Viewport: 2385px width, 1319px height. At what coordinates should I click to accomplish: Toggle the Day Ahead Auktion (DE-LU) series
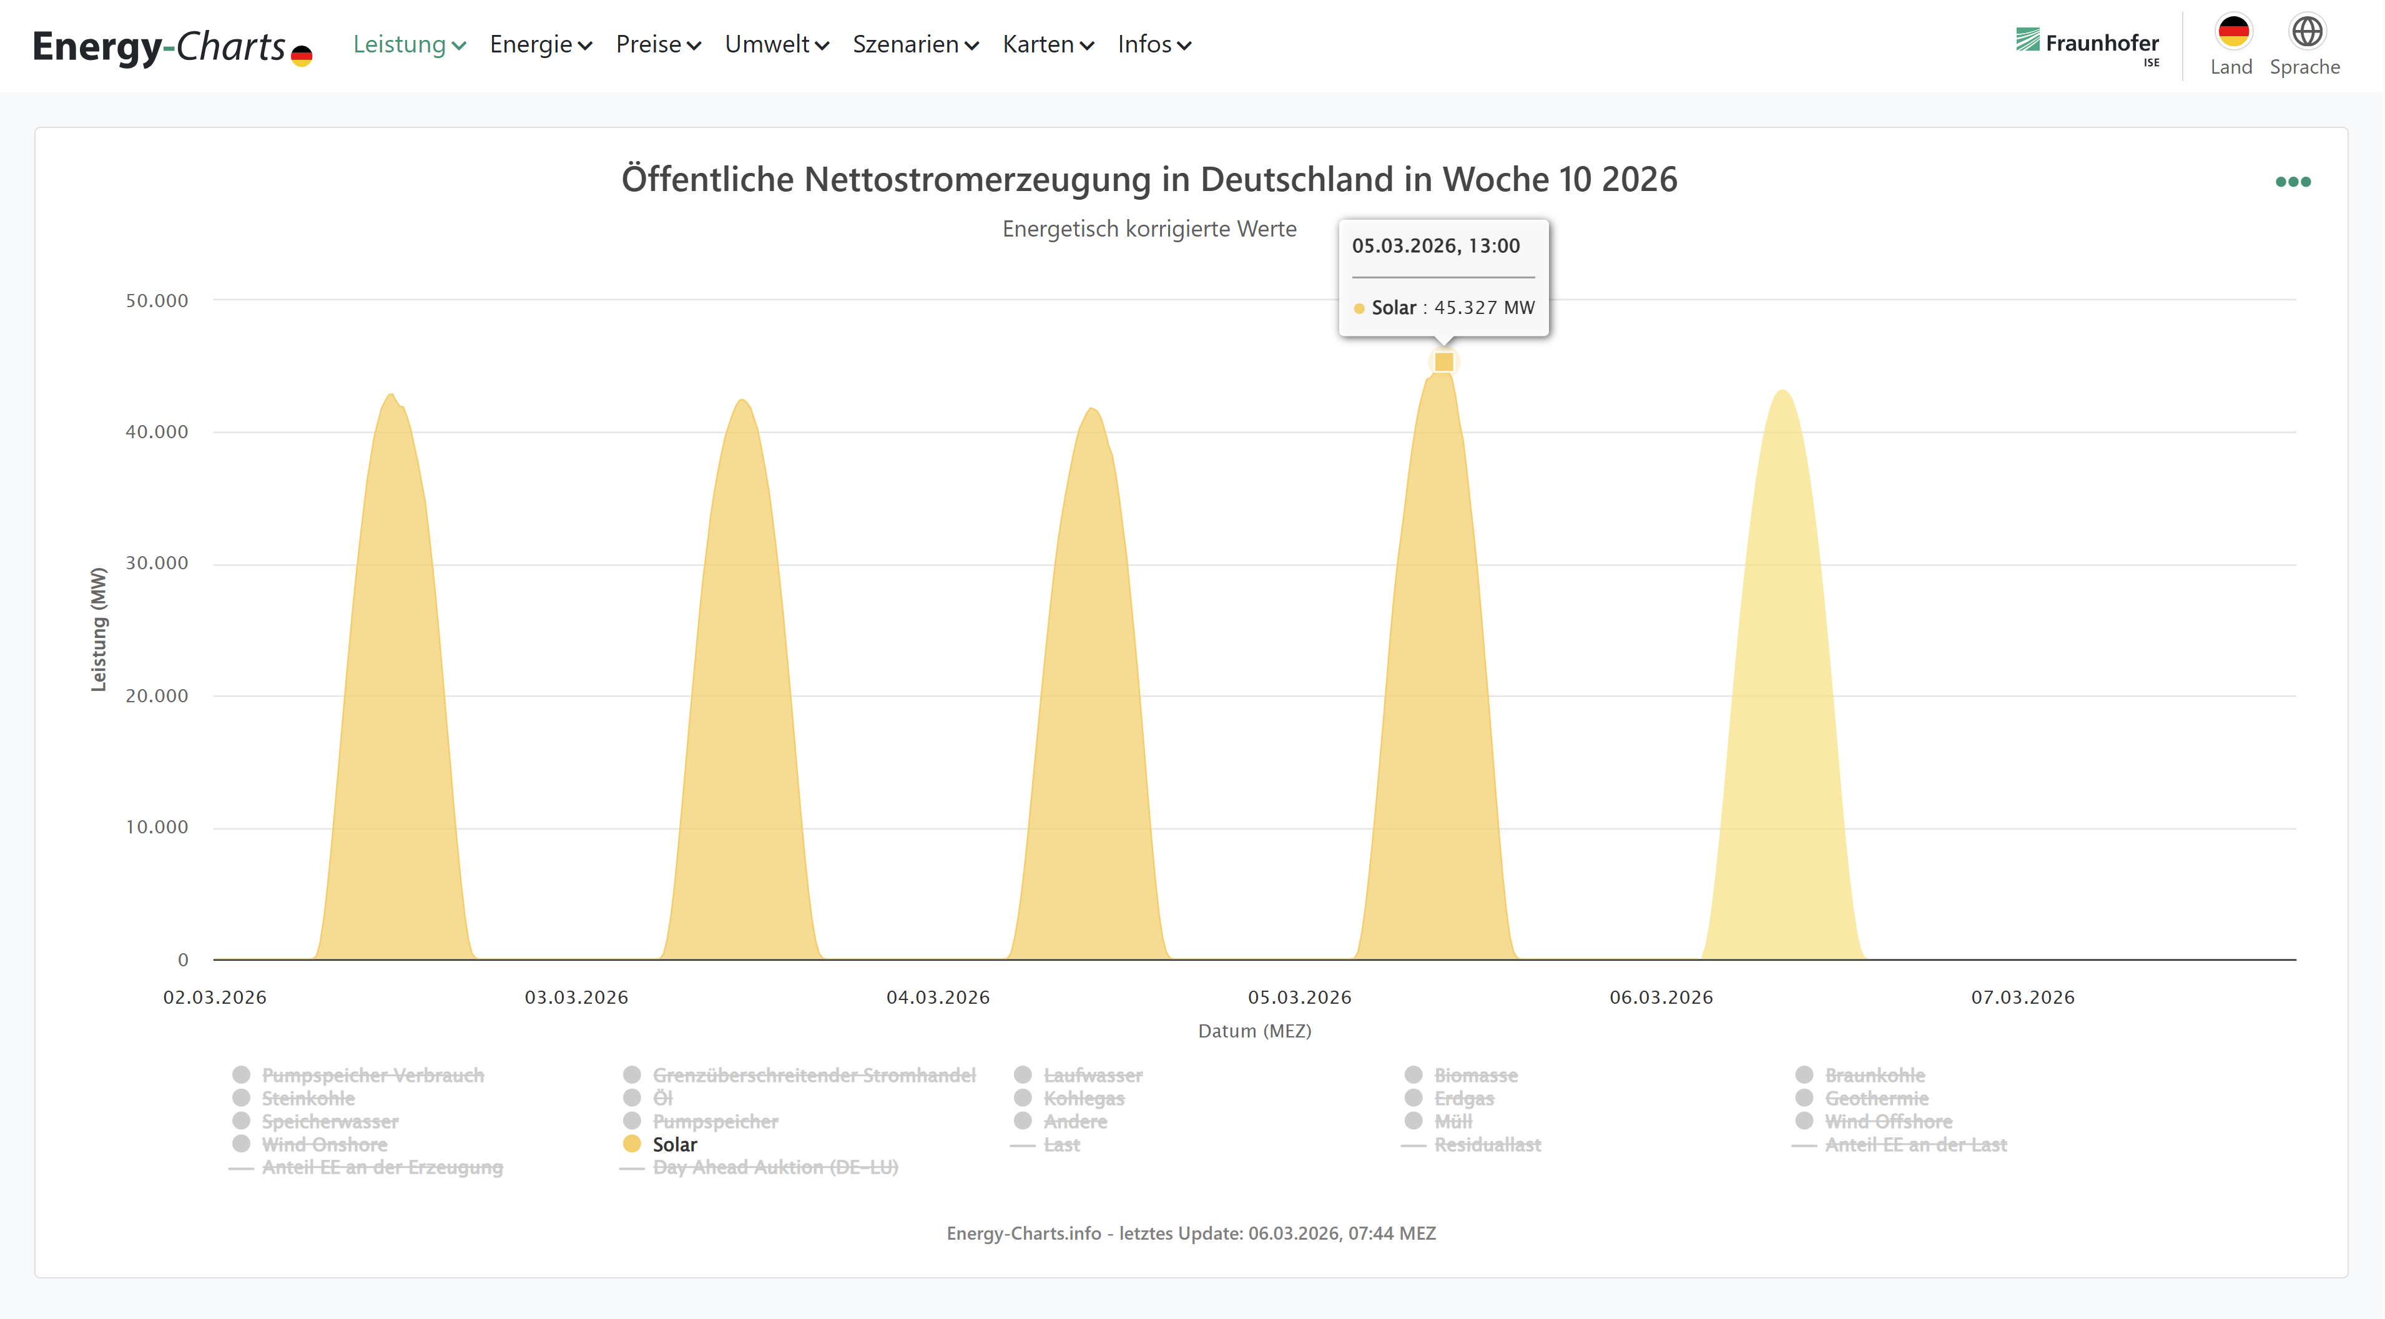(x=775, y=1168)
